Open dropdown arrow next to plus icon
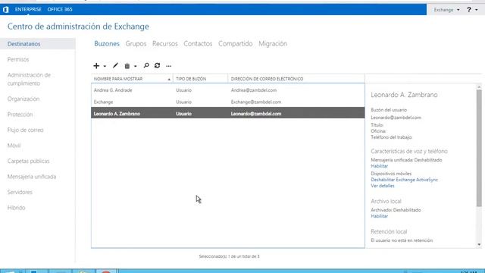 coord(105,66)
